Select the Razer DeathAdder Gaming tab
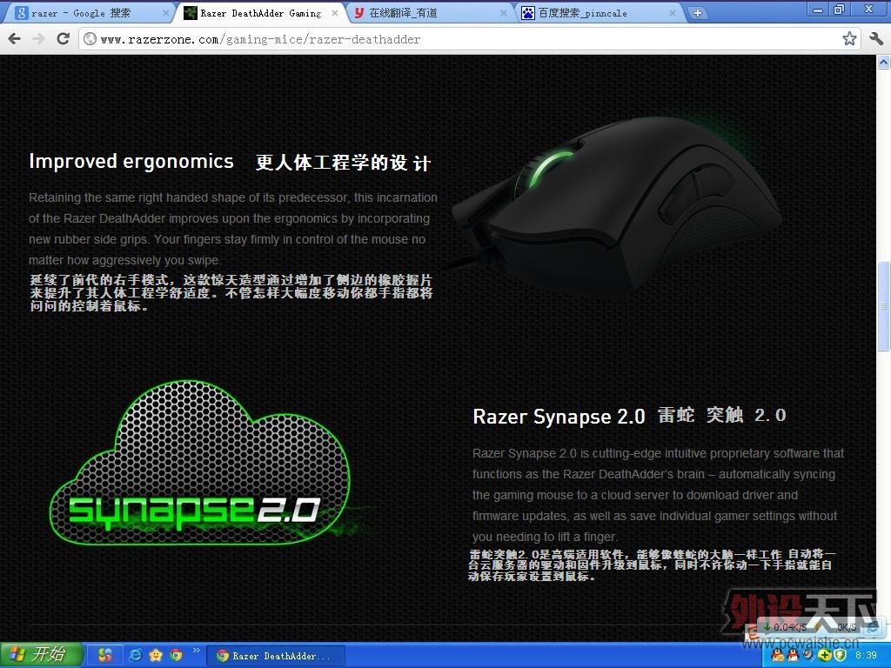Viewport: 891px width, 668px height. (x=260, y=12)
